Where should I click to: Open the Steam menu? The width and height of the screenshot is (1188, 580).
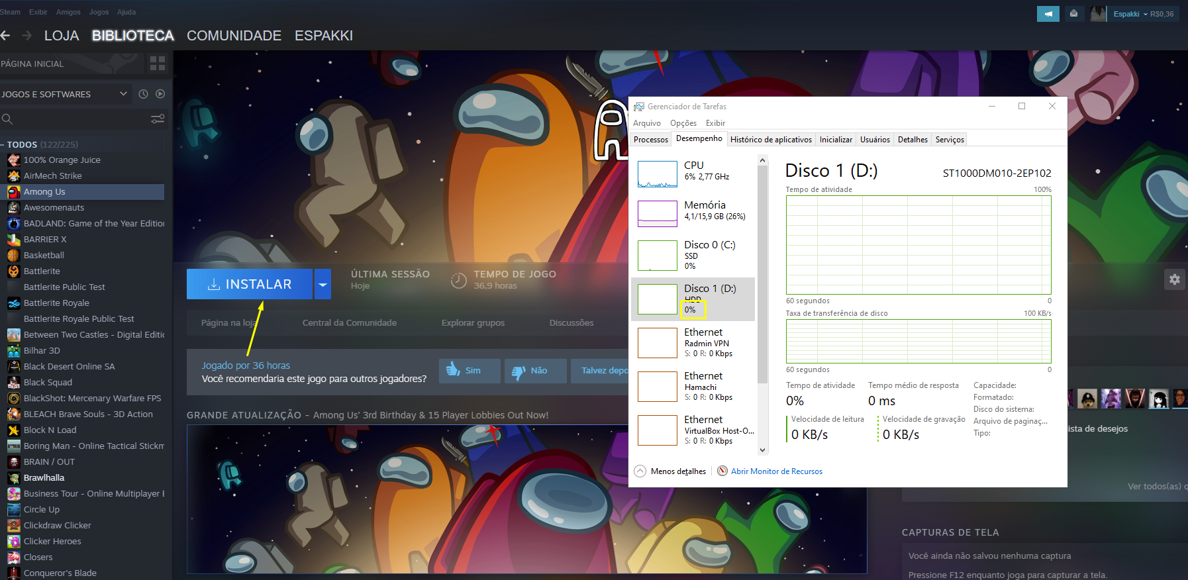point(10,12)
